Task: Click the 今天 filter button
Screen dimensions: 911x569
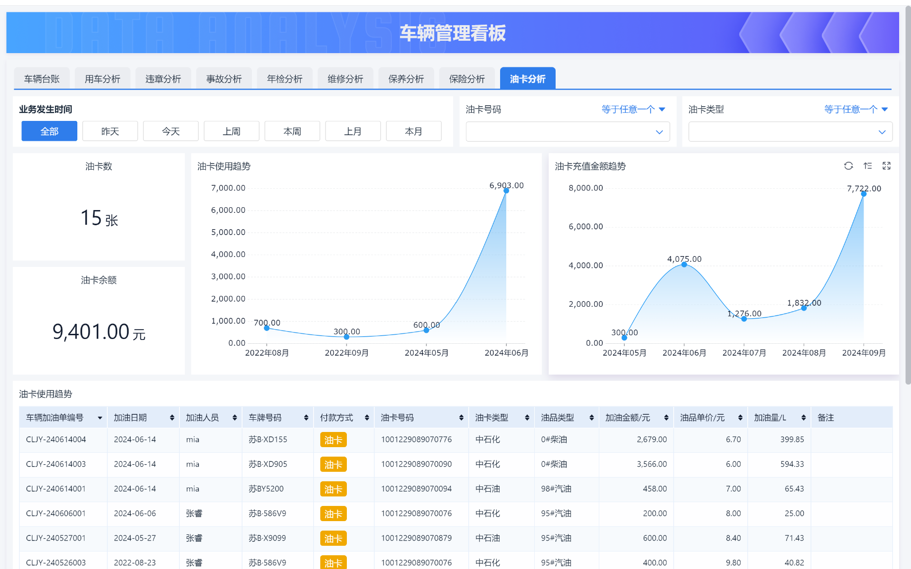Action: click(x=171, y=131)
